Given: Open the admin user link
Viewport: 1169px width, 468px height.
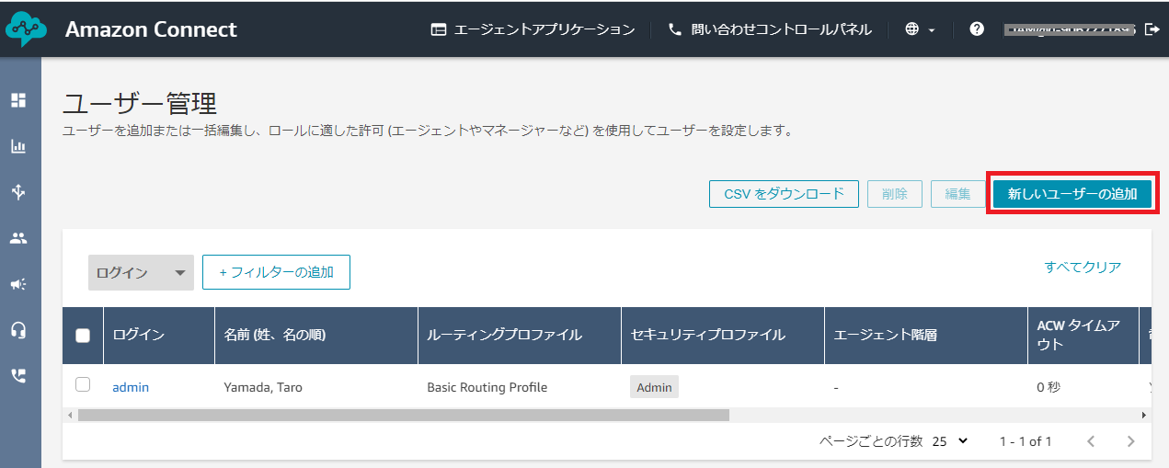Looking at the screenshot, I should (131, 387).
